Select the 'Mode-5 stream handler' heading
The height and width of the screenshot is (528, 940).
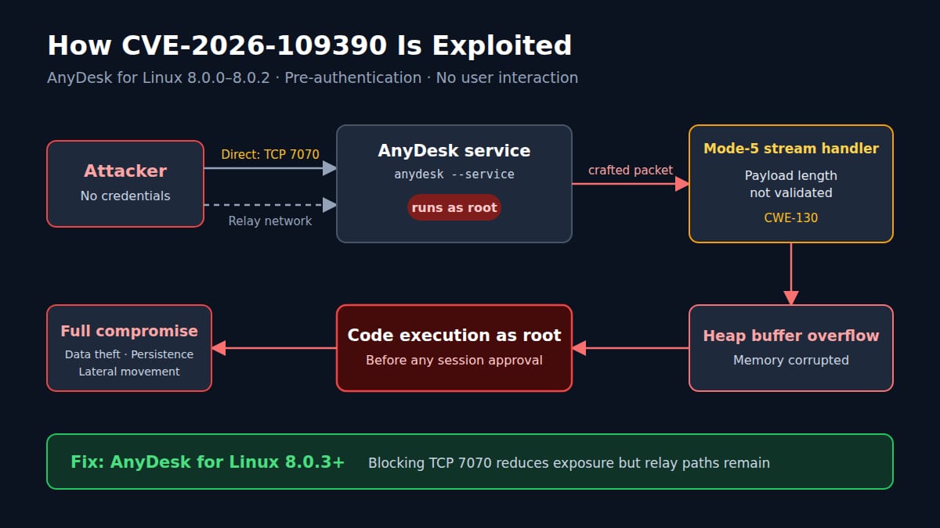pos(791,149)
